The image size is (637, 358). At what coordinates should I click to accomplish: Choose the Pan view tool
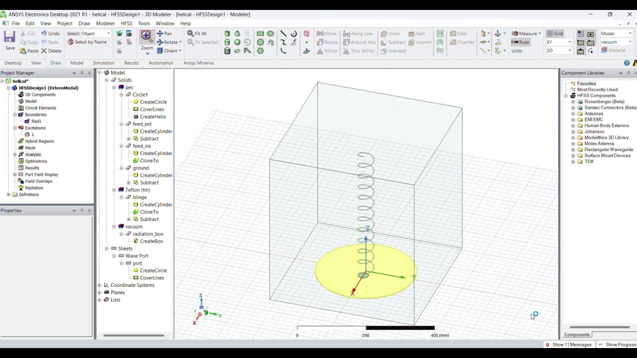[x=164, y=33]
